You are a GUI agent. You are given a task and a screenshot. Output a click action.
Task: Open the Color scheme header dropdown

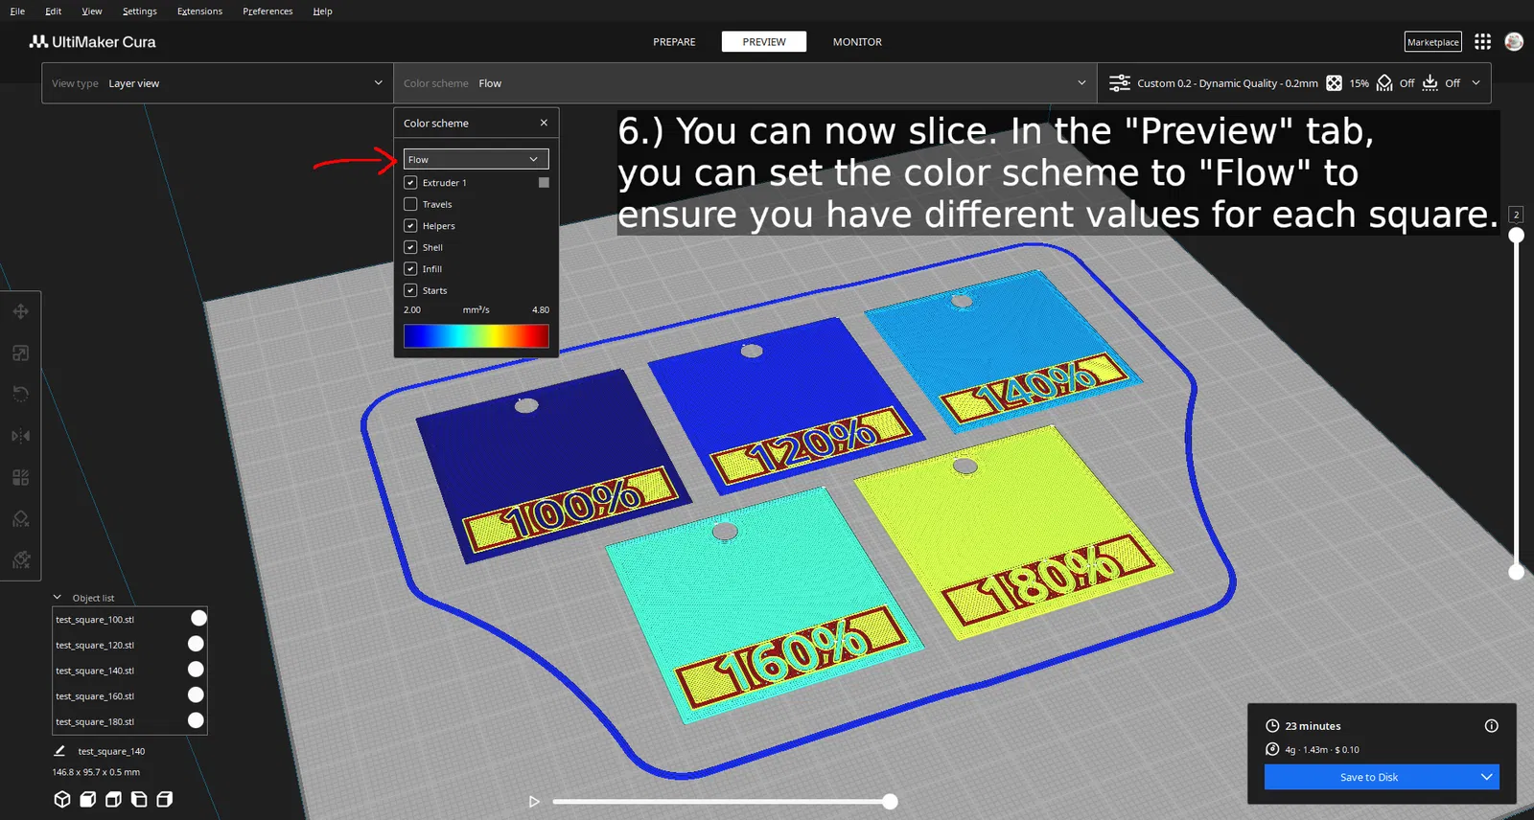[745, 83]
